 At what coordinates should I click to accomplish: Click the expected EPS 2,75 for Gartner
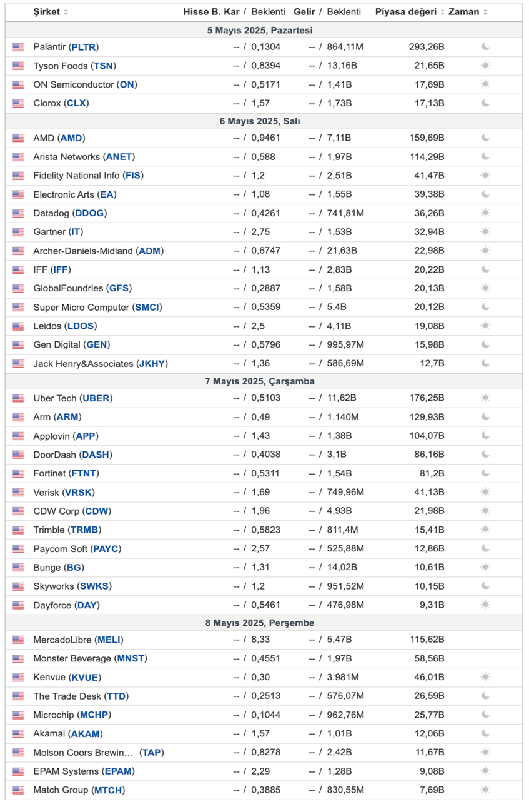[261, 232]
